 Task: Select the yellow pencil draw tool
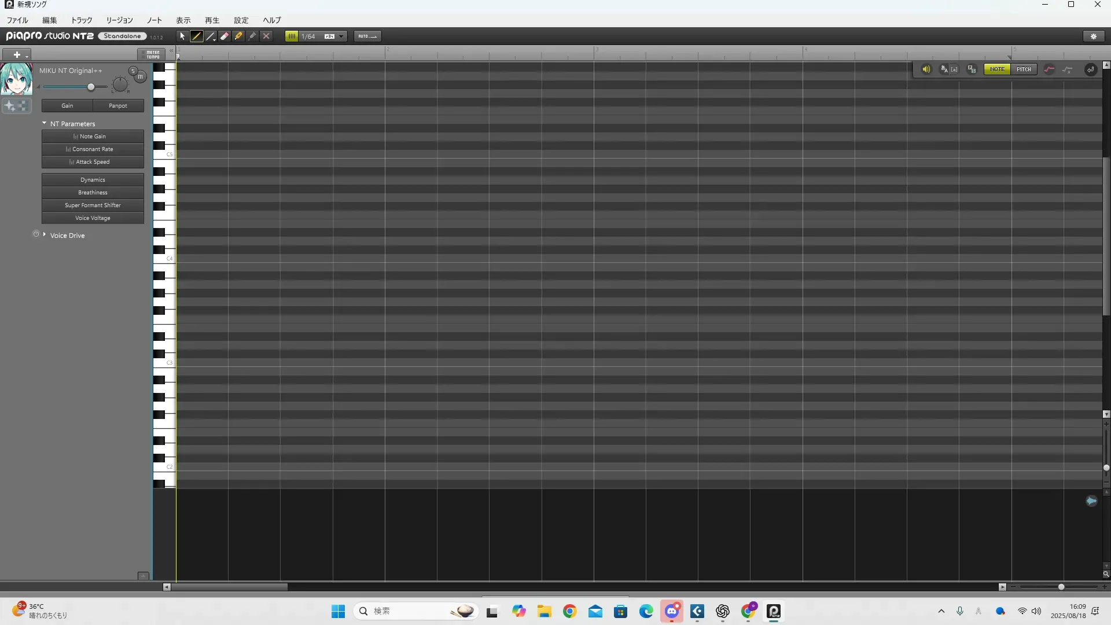pos(196,36)
